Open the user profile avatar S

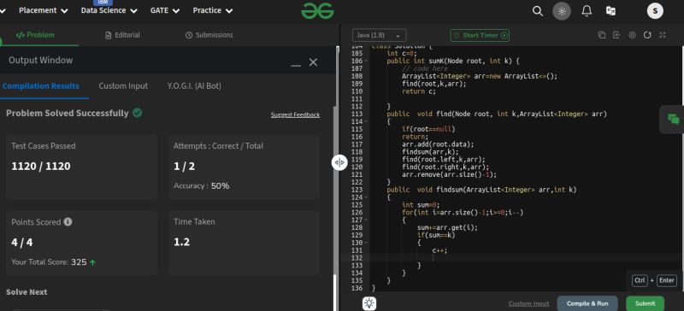click(655, 11)
